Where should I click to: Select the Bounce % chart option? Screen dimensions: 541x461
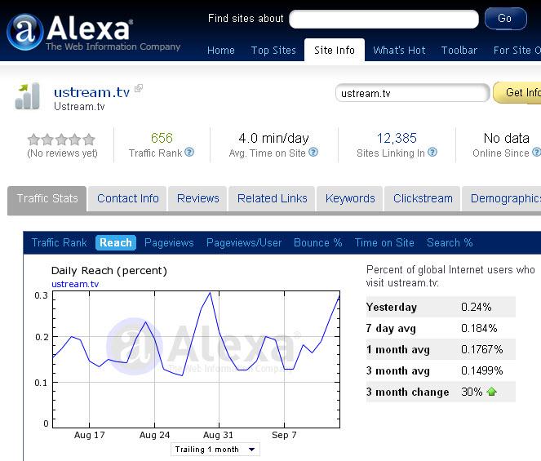(x=317, y=242)
